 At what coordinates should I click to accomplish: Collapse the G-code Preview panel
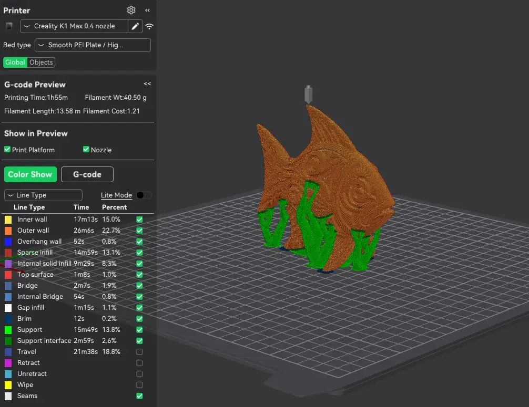(147, 84)
